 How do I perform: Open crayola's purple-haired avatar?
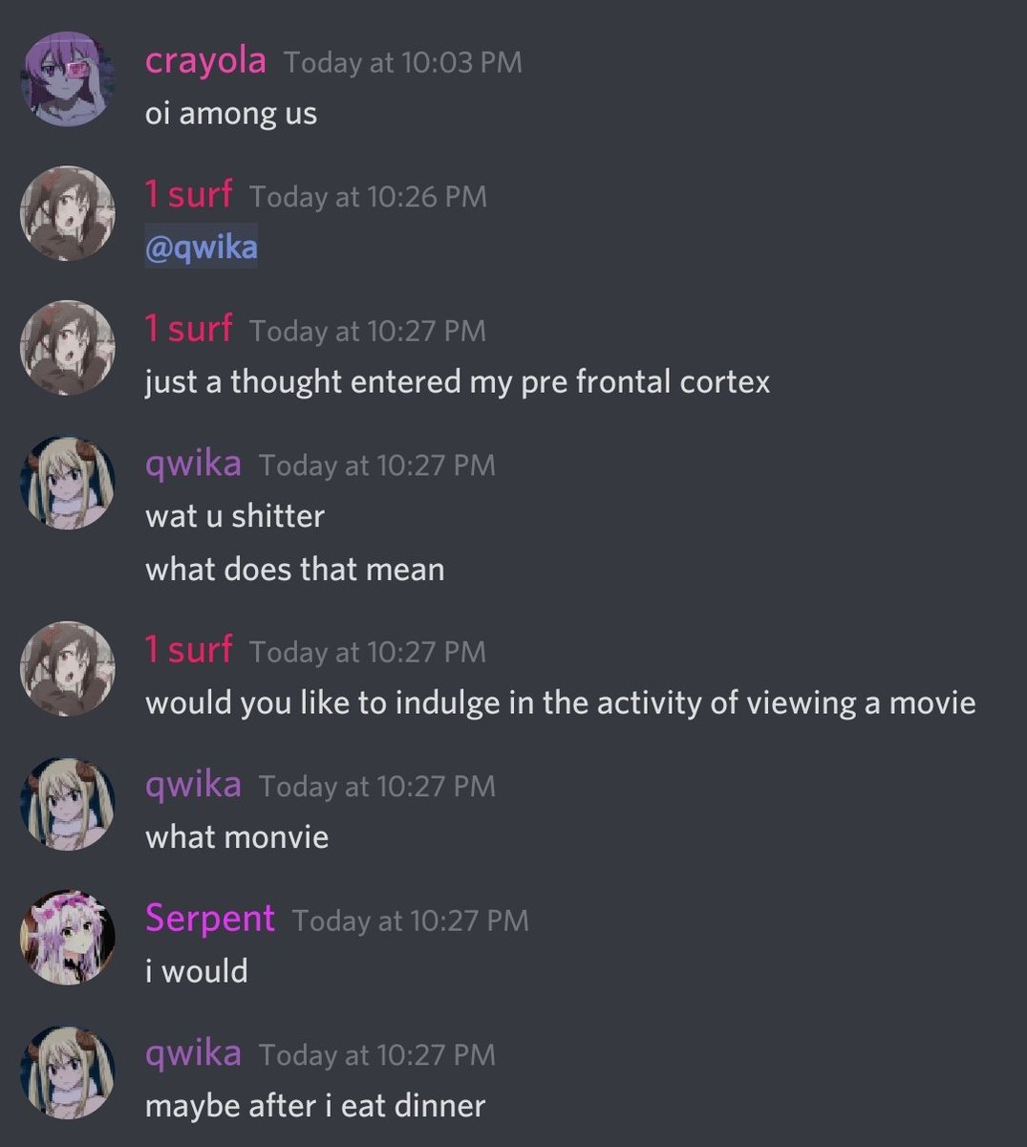pyautogui.click(x=68, y=79)
